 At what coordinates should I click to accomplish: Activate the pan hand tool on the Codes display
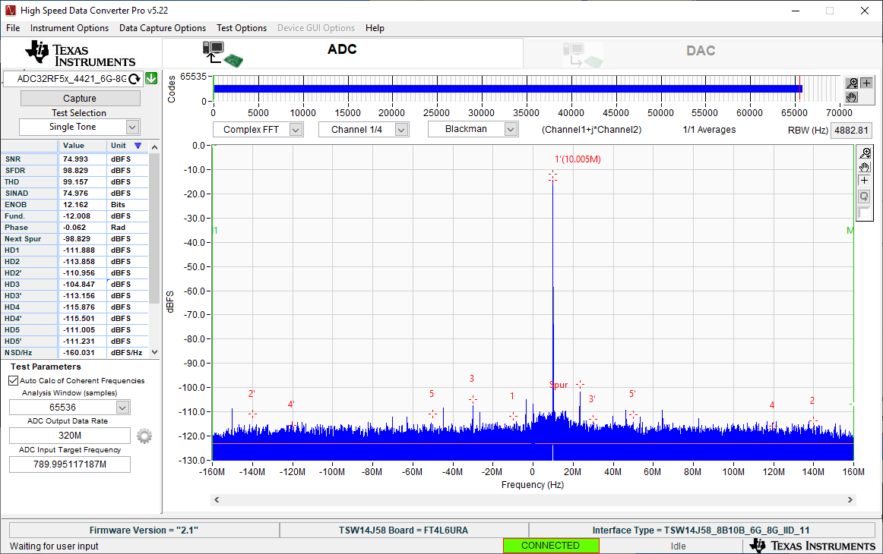point(851,97)
